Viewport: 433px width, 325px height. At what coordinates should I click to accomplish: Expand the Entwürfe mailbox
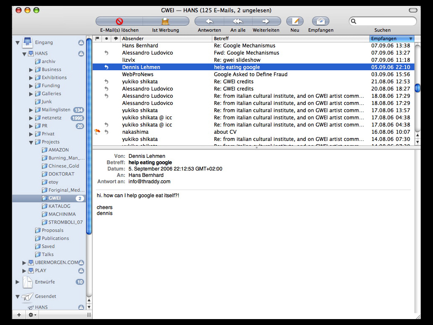(x=18, y=282)
